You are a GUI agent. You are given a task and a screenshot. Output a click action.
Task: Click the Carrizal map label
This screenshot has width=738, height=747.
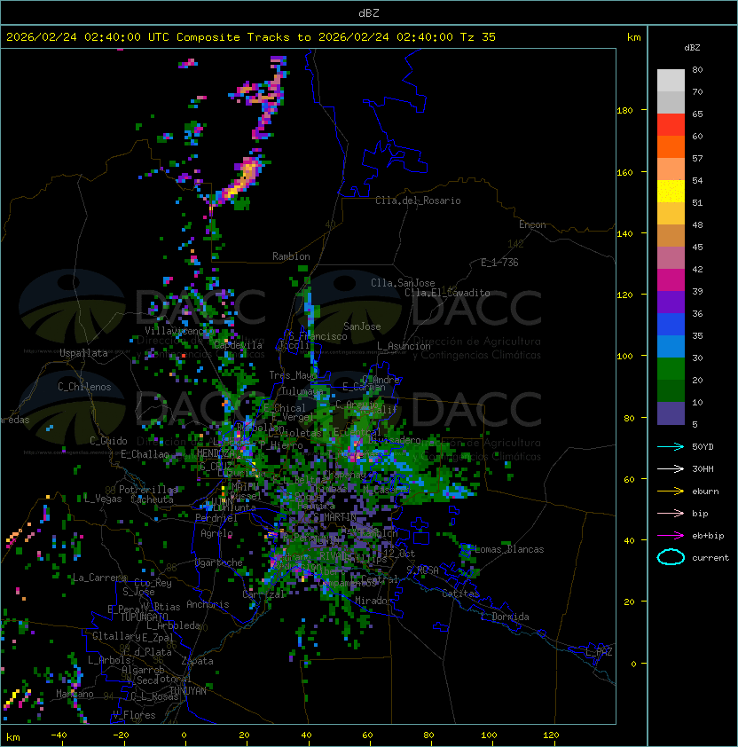tap(263, 594)
